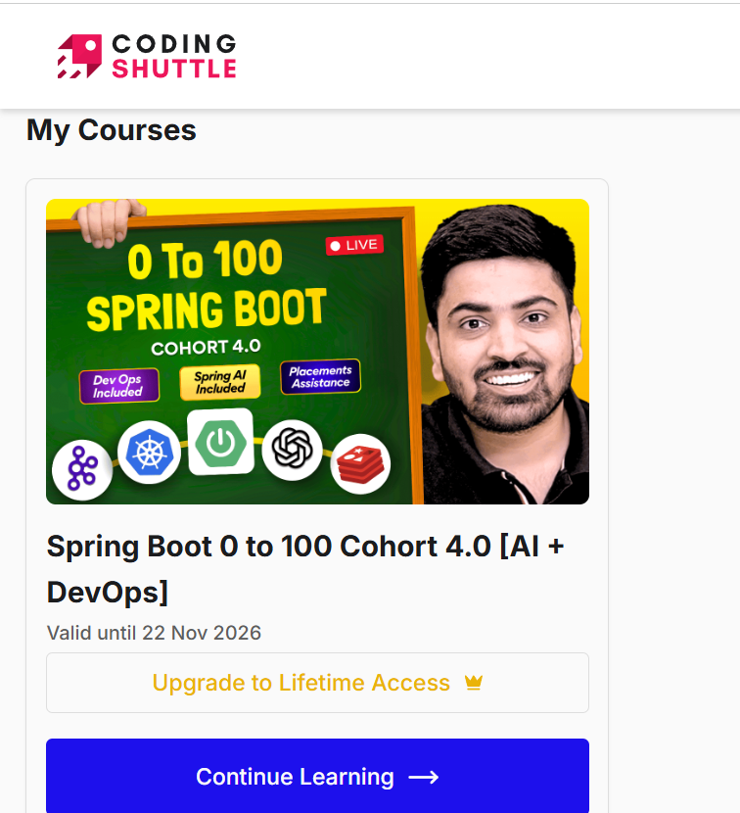Click the 'My Courses' heading

point(112,130)
